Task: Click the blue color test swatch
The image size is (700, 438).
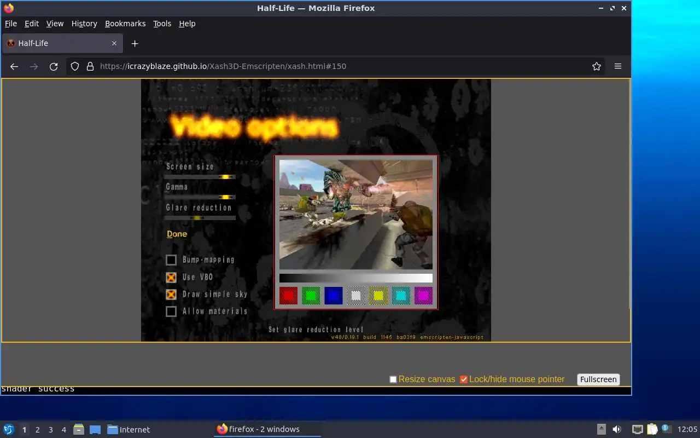Action: (333, 296)
